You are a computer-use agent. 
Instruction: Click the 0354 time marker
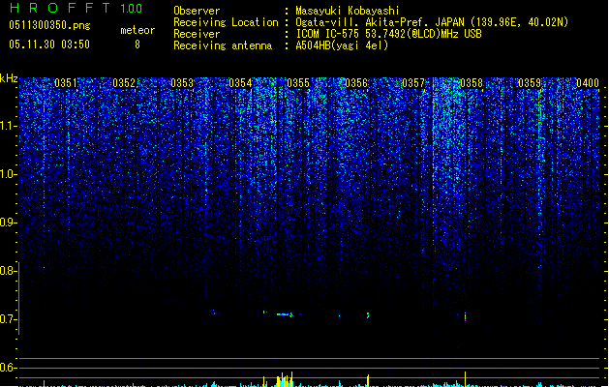click(x=240, y=83)
